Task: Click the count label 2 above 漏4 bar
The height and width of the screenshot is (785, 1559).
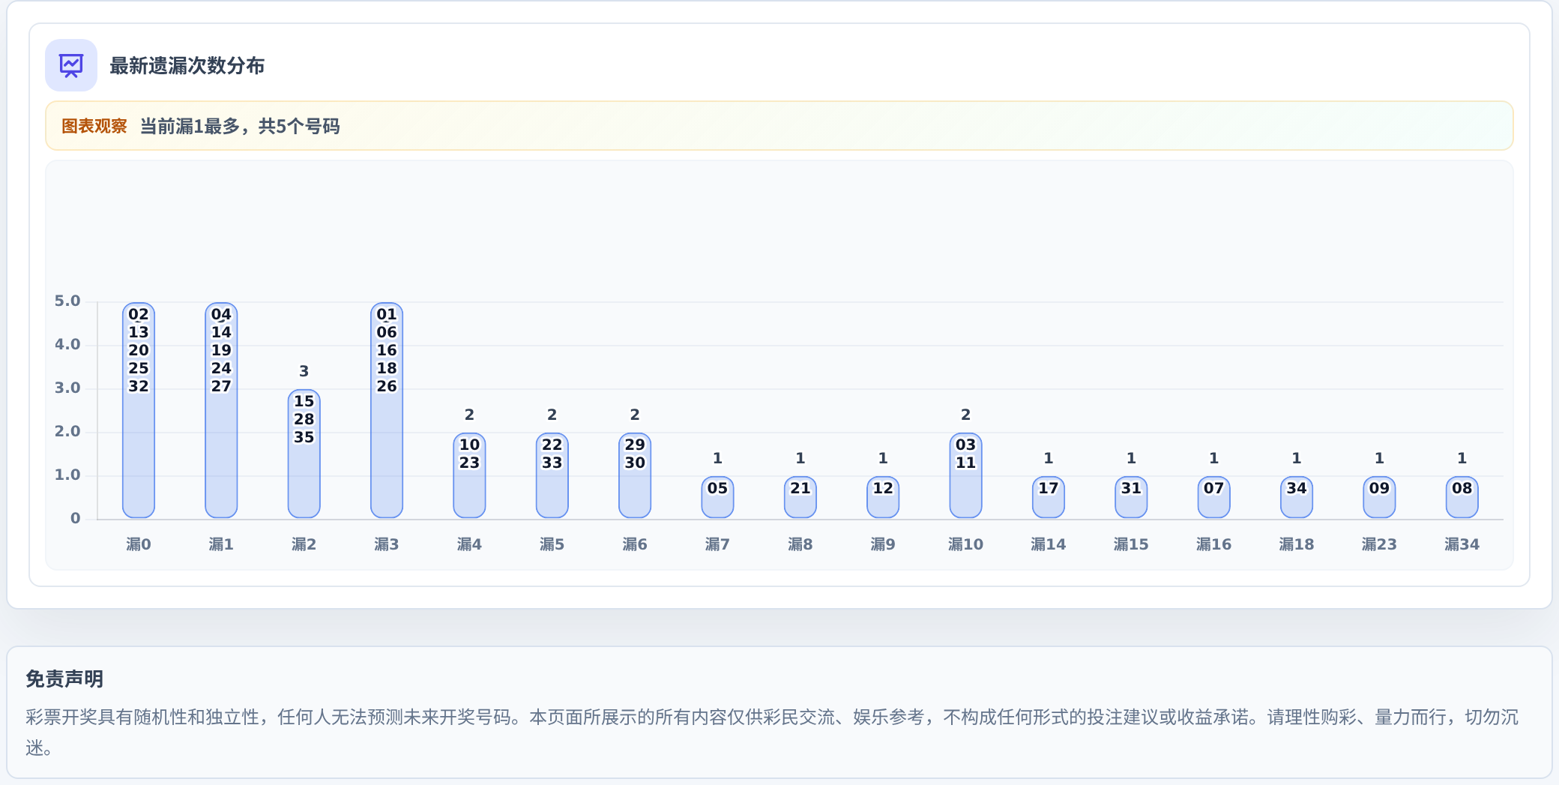Action: [469, 415]
